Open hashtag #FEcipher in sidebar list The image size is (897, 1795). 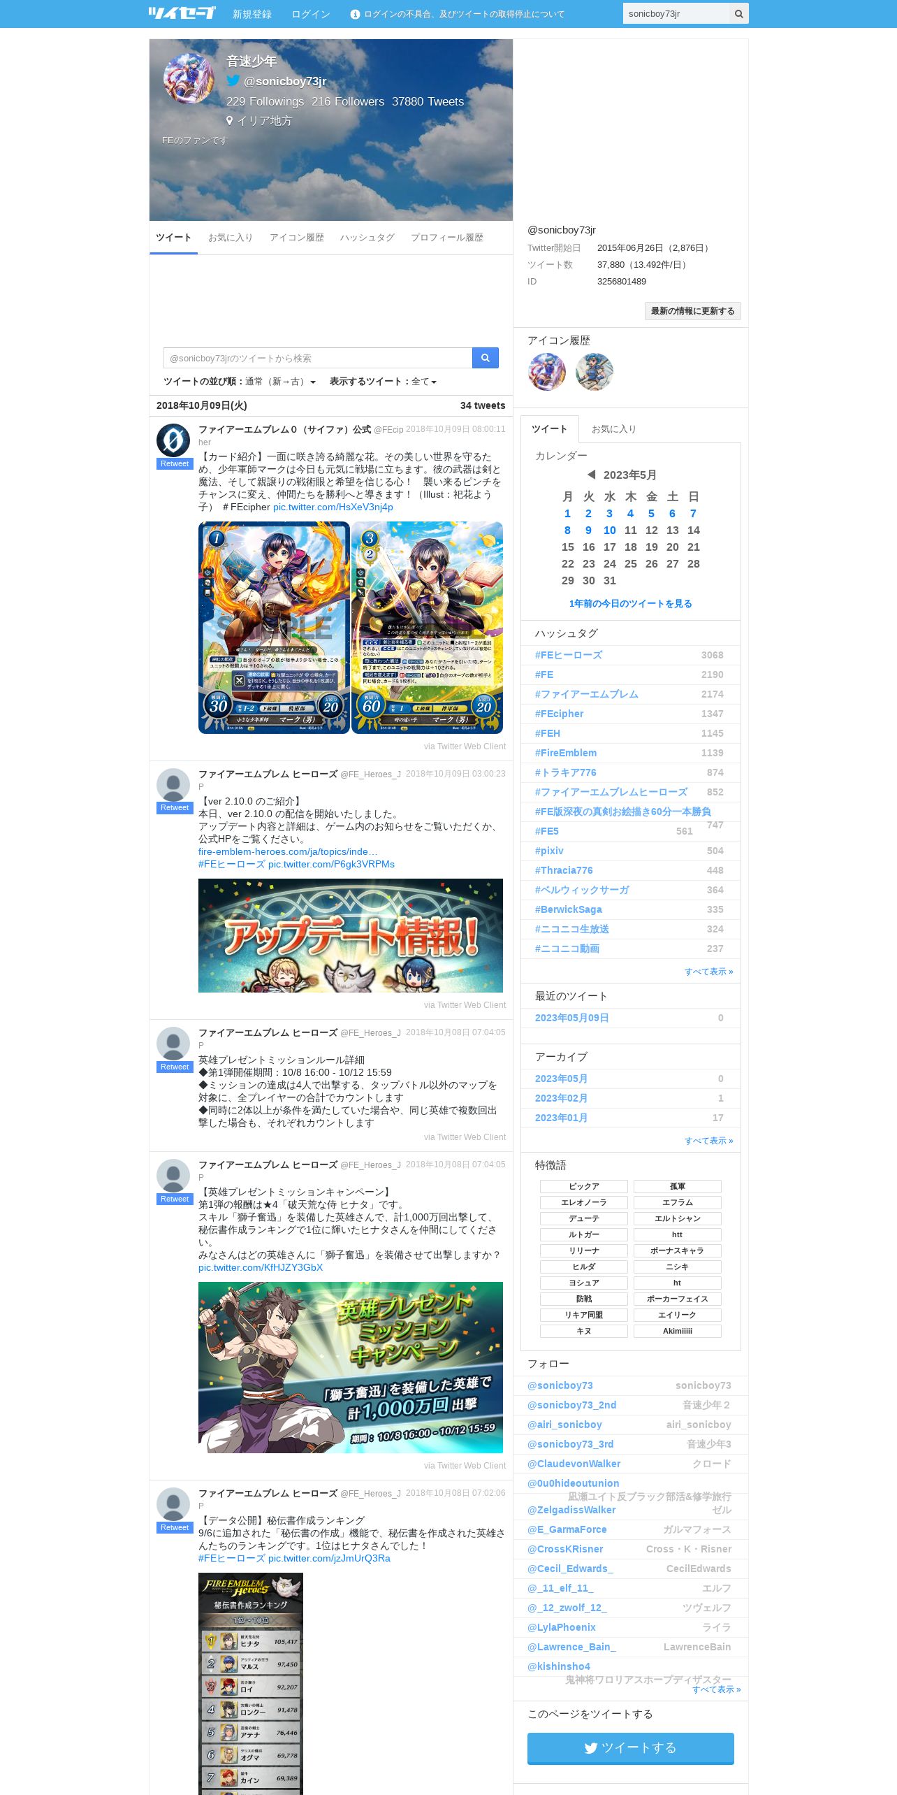560,714
